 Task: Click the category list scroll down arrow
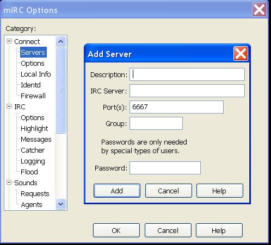61,204
